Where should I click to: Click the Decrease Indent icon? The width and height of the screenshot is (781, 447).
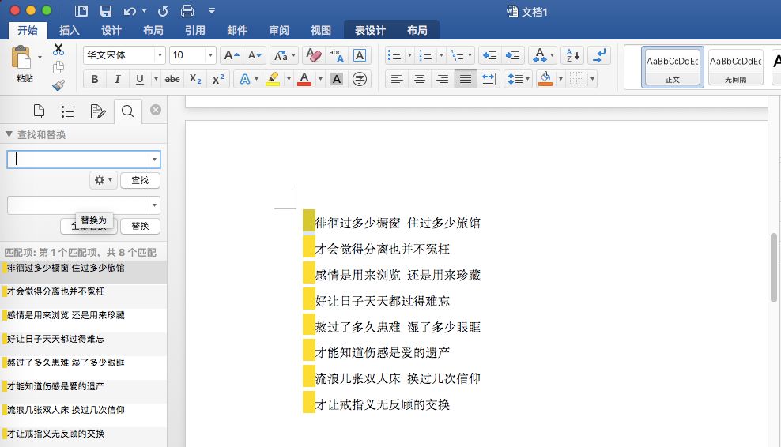(489, 55)
